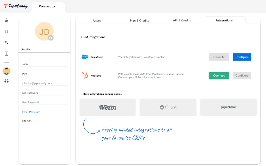The width and height of the screenshot is (266, 166).
Task: Open settings gear icon in sidebar
Action: click(x=6, y=81)
